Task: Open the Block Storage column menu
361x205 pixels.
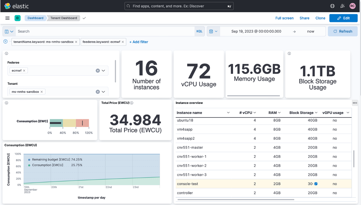Action: click(316, 113)
